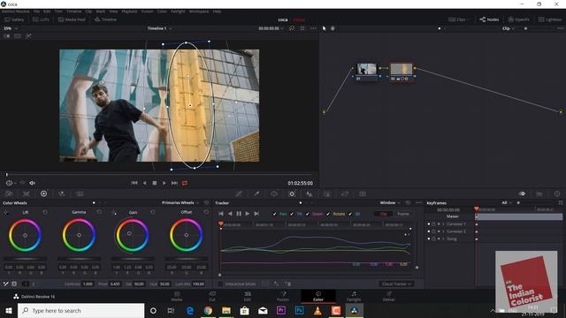Click the Offset master wheel slider
566x318 pixels.
[x=187, y=259]
